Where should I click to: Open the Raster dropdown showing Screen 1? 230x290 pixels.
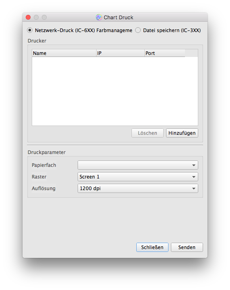(x=138, y=176)
